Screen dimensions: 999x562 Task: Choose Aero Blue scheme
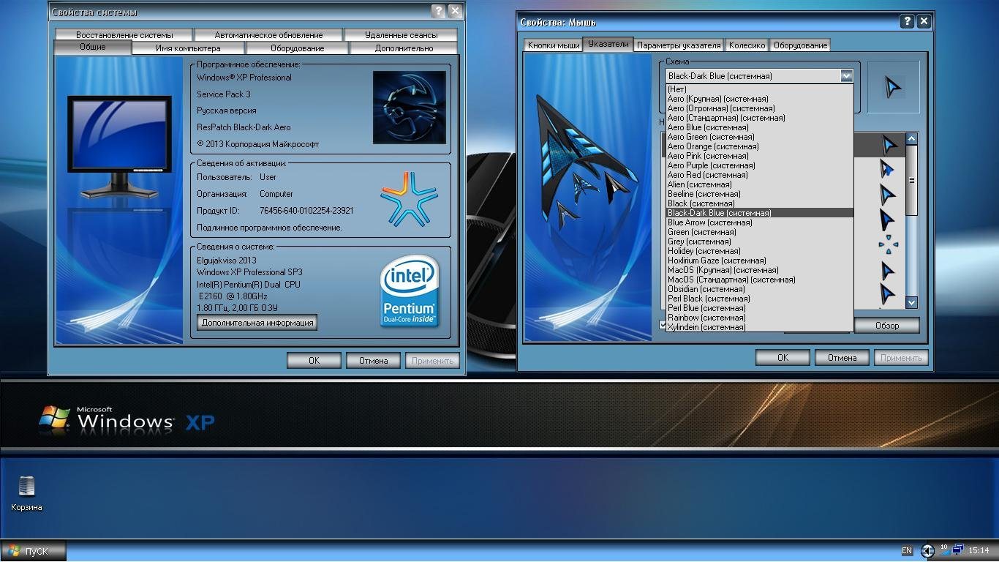click(759, 127)
